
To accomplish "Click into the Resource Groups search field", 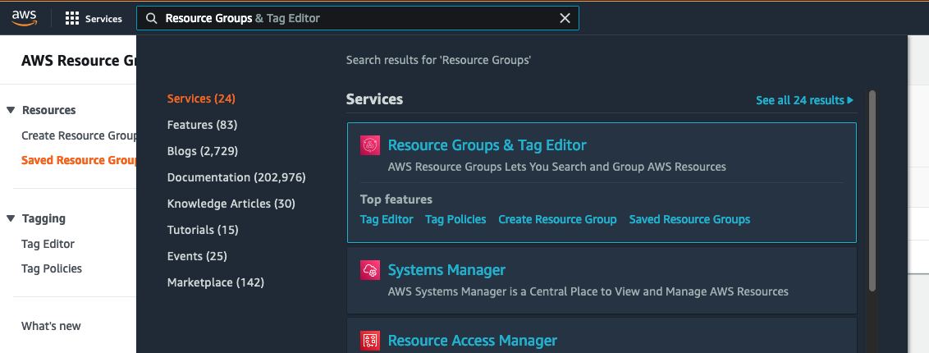I will click(353, 18).
